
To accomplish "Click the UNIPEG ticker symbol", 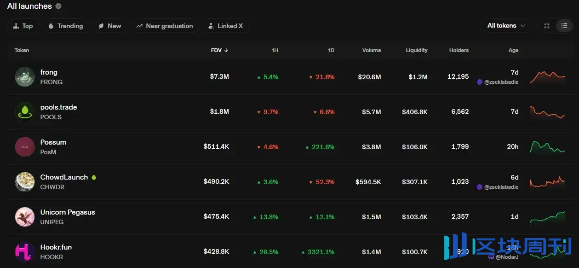I will point(52,222).
